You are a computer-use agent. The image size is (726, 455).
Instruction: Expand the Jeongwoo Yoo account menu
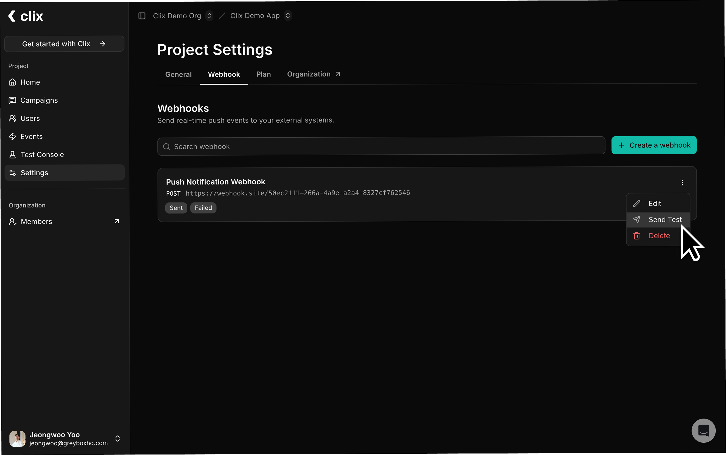click(117, 438)
